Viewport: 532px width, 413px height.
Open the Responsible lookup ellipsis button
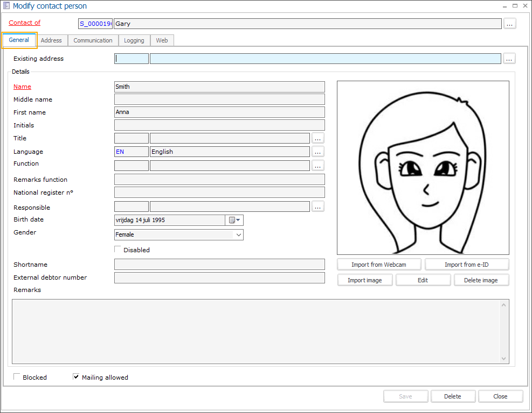tap(318, 206)
